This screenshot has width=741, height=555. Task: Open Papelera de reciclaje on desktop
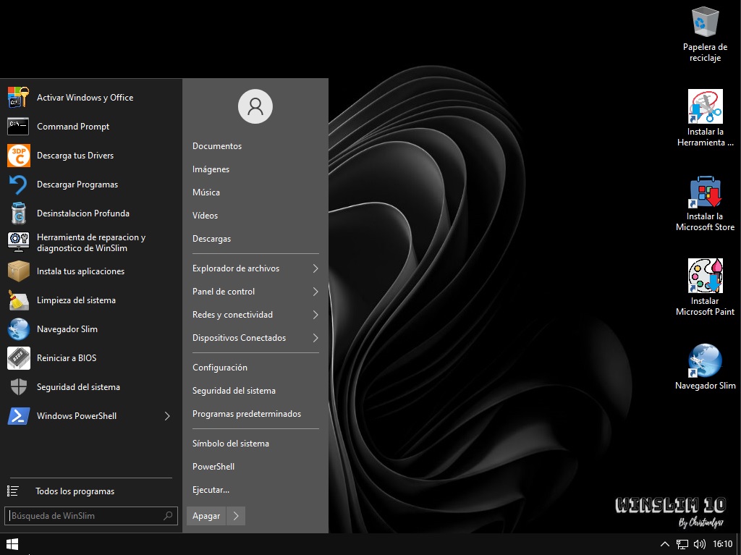pos(705,34)
